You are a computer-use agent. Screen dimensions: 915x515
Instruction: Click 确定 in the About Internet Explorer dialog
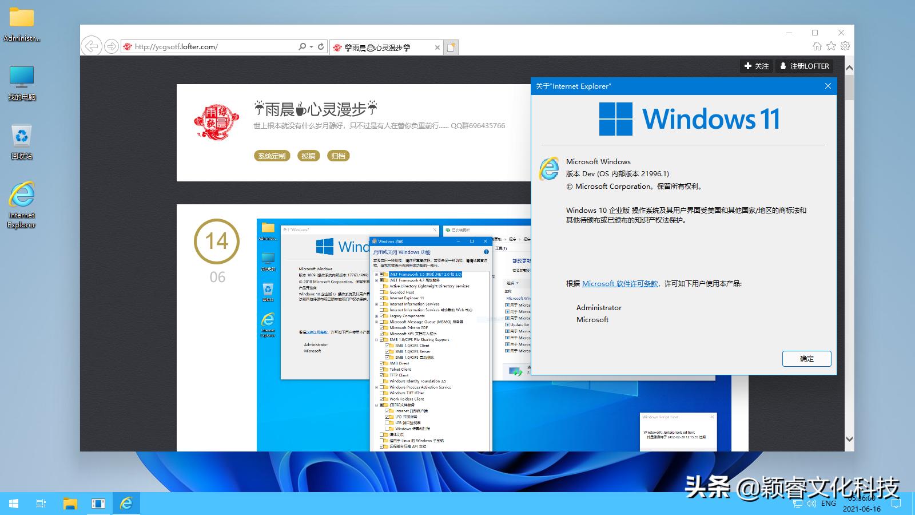[x=807, y=359]
